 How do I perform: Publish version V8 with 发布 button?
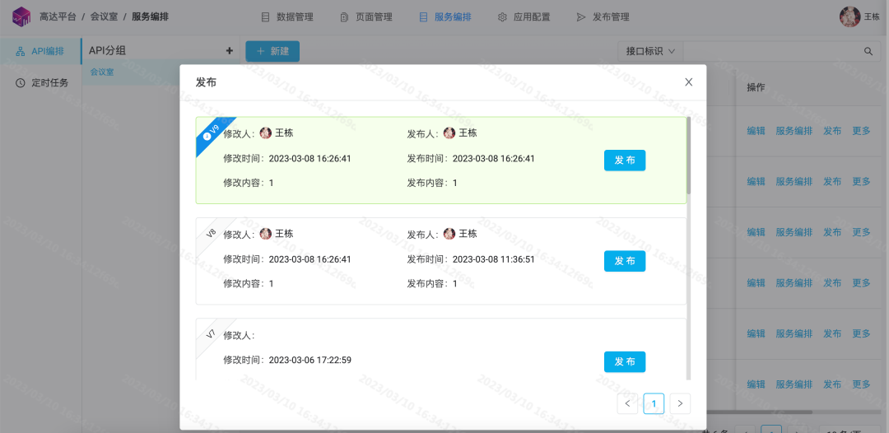click(x=625, y=261)
